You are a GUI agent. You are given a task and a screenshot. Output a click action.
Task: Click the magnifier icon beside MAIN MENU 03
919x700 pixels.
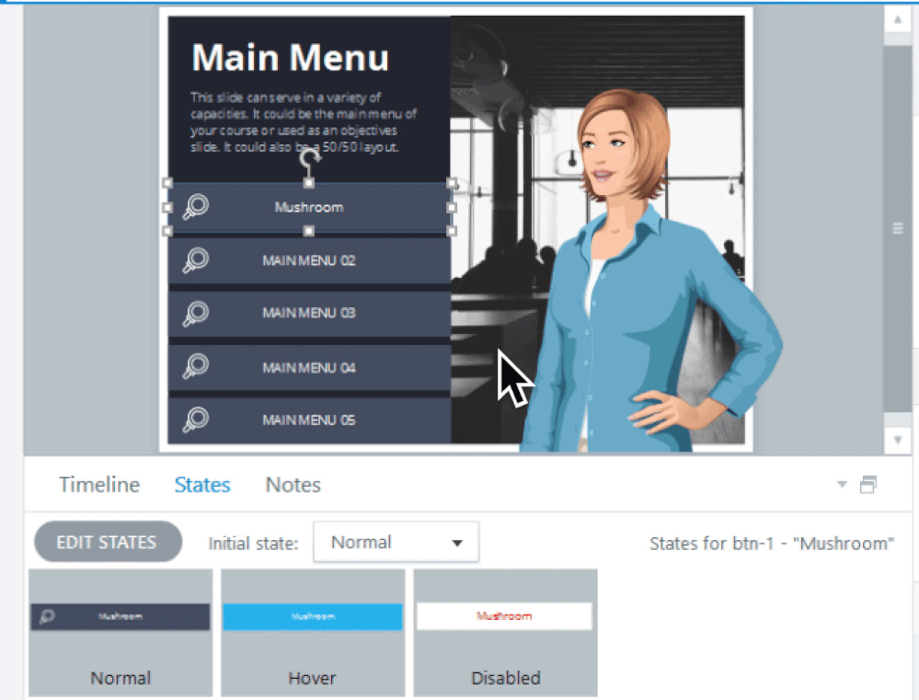pyautogui.click(x=196, y=313)
